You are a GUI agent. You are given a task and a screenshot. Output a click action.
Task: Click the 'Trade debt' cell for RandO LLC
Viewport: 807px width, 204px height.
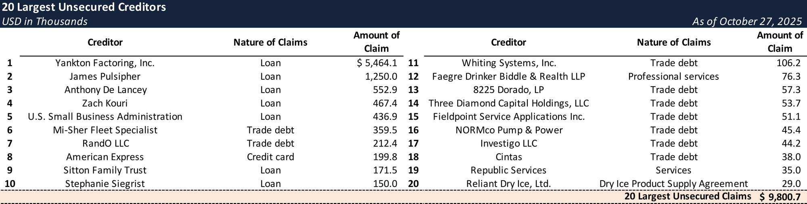pyautogui.click(x=270, y=144)
